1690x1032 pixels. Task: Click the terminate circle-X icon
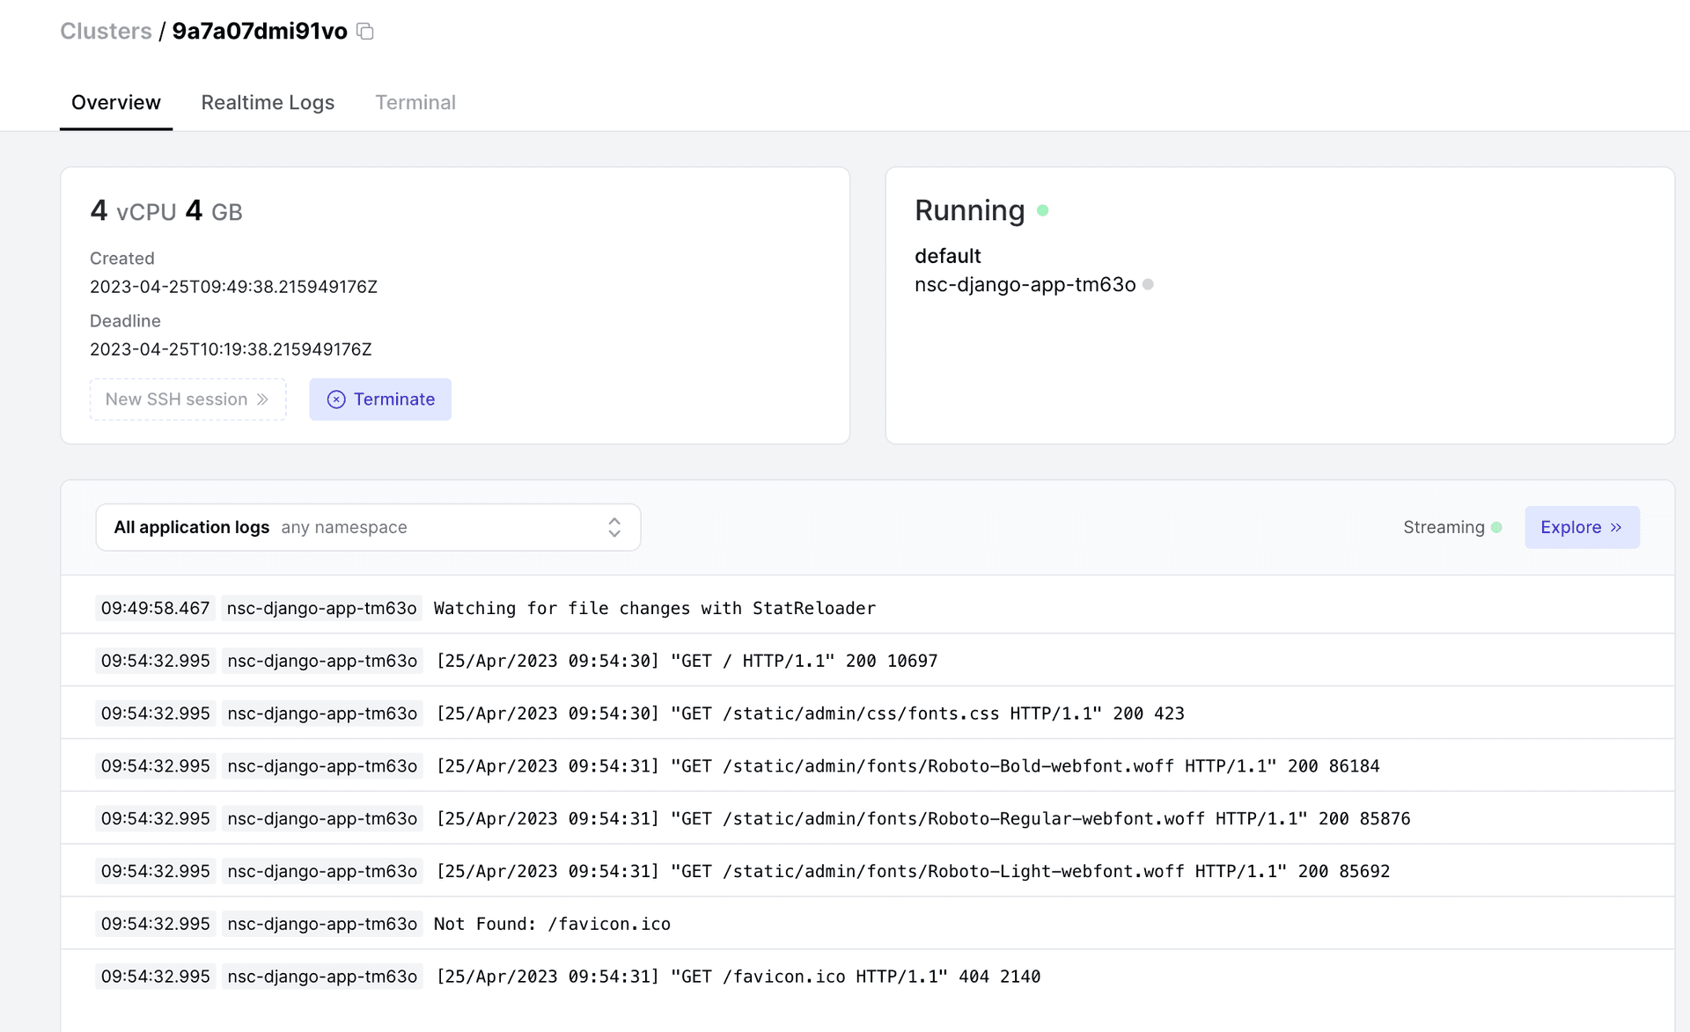click(335, 399)
